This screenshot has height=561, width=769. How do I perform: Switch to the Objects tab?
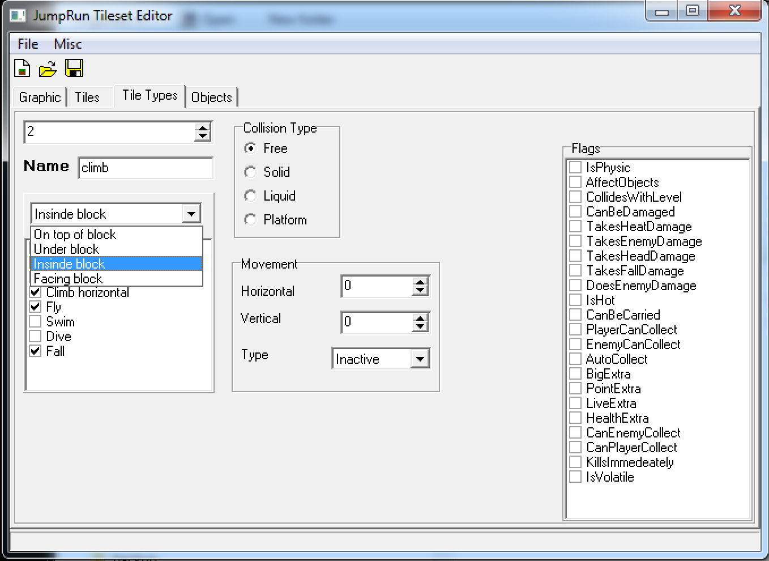coord(211,97)
